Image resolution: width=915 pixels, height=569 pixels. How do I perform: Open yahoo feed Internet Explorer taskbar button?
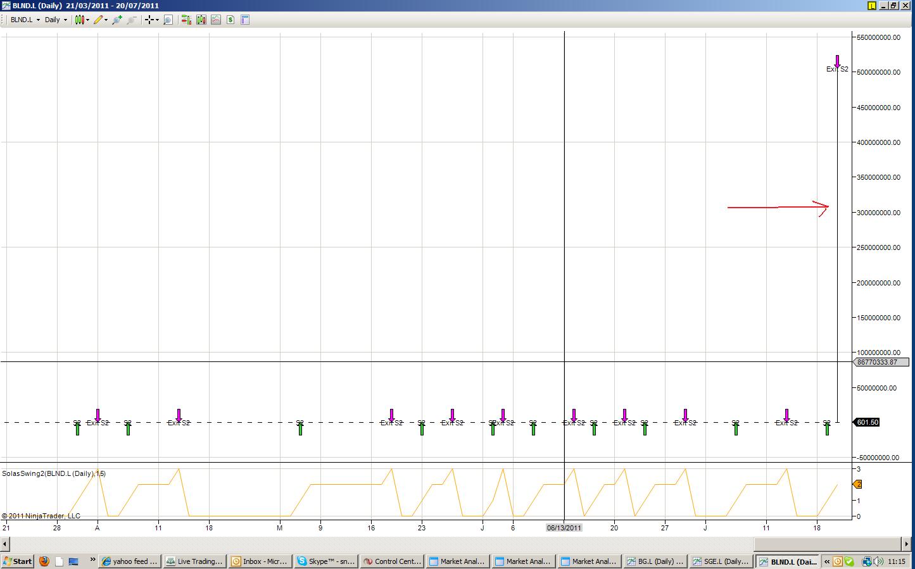pos(129,561)
